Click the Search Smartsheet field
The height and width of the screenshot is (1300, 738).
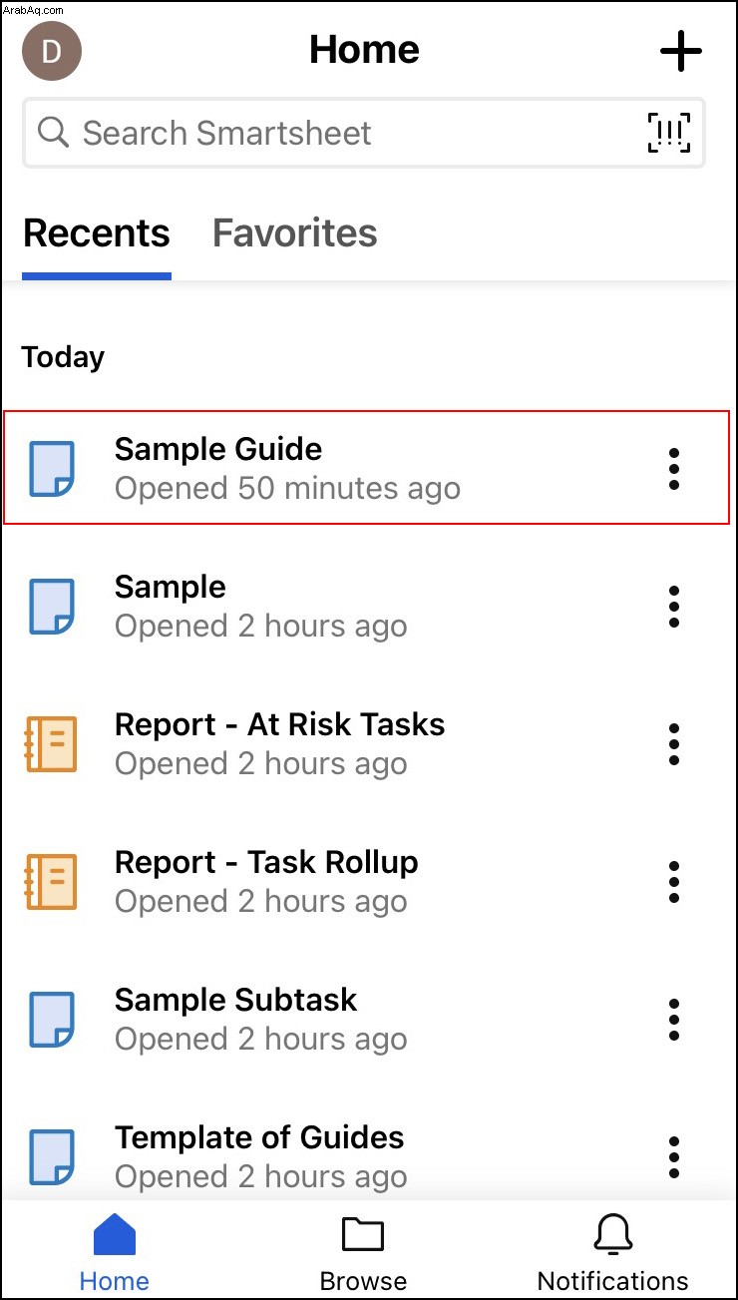pyautogui.click(x=364, y=133)
